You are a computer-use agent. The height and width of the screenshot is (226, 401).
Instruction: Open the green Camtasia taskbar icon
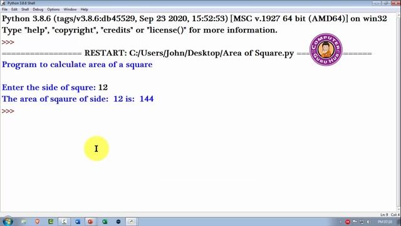coord(51,222)
